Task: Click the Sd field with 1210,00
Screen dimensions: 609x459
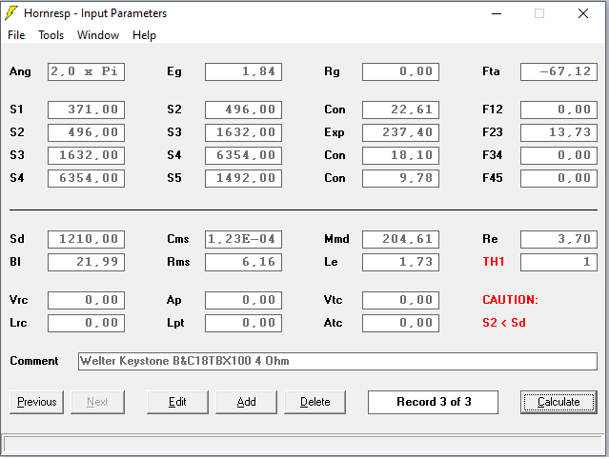Action: click(86, 239)
